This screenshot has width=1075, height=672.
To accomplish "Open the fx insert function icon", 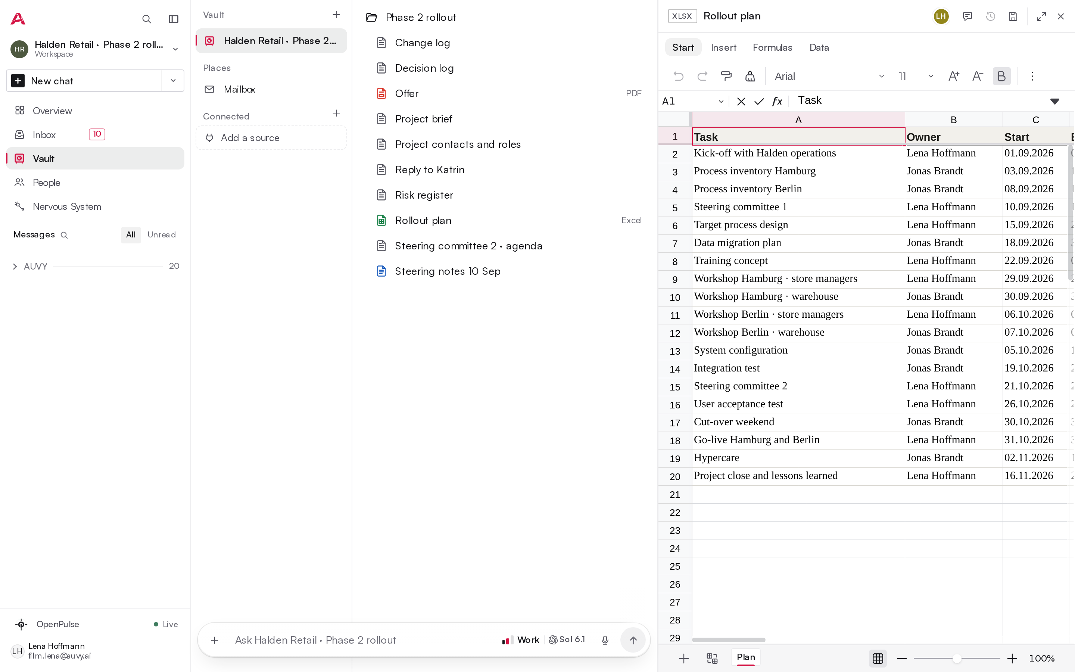I will pos(777,101).
